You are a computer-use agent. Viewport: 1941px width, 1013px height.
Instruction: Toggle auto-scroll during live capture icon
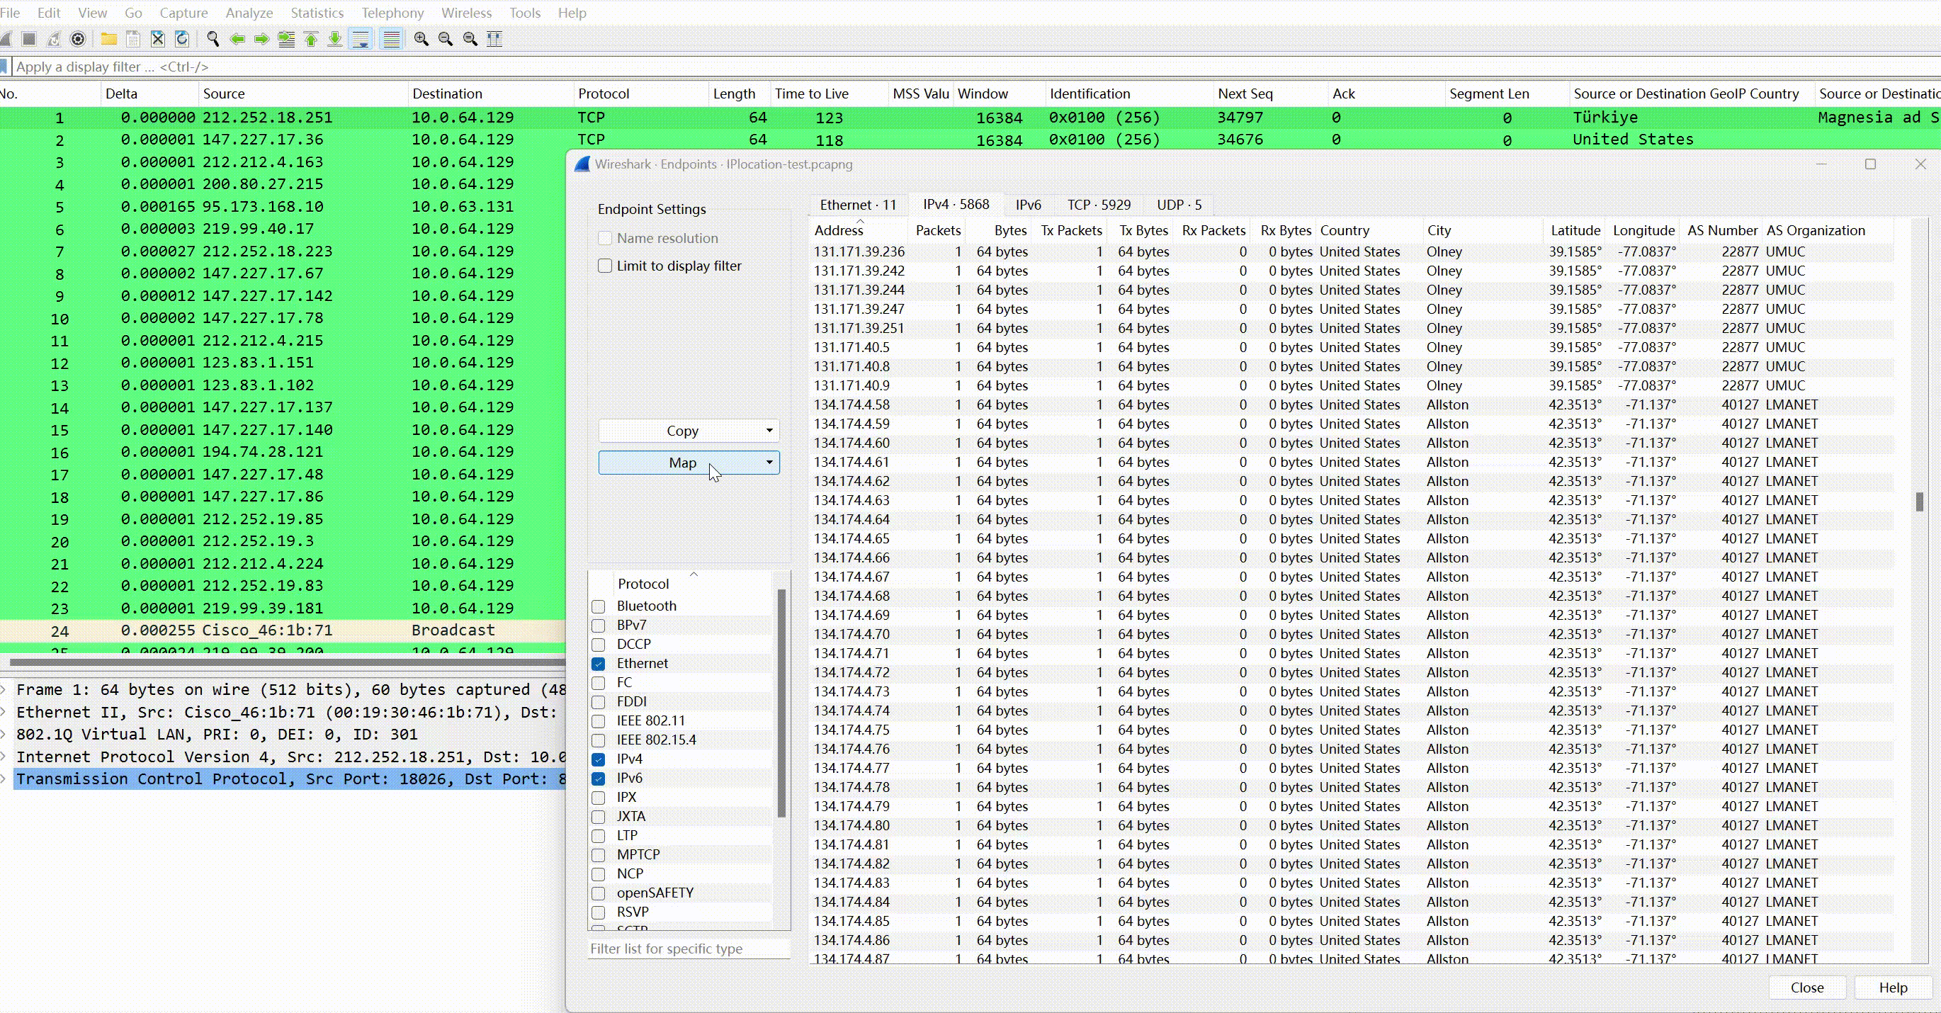361,39
